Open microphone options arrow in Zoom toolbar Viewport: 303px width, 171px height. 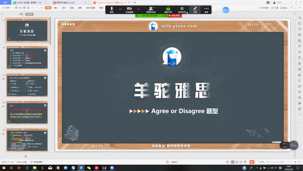click(120, 9)
